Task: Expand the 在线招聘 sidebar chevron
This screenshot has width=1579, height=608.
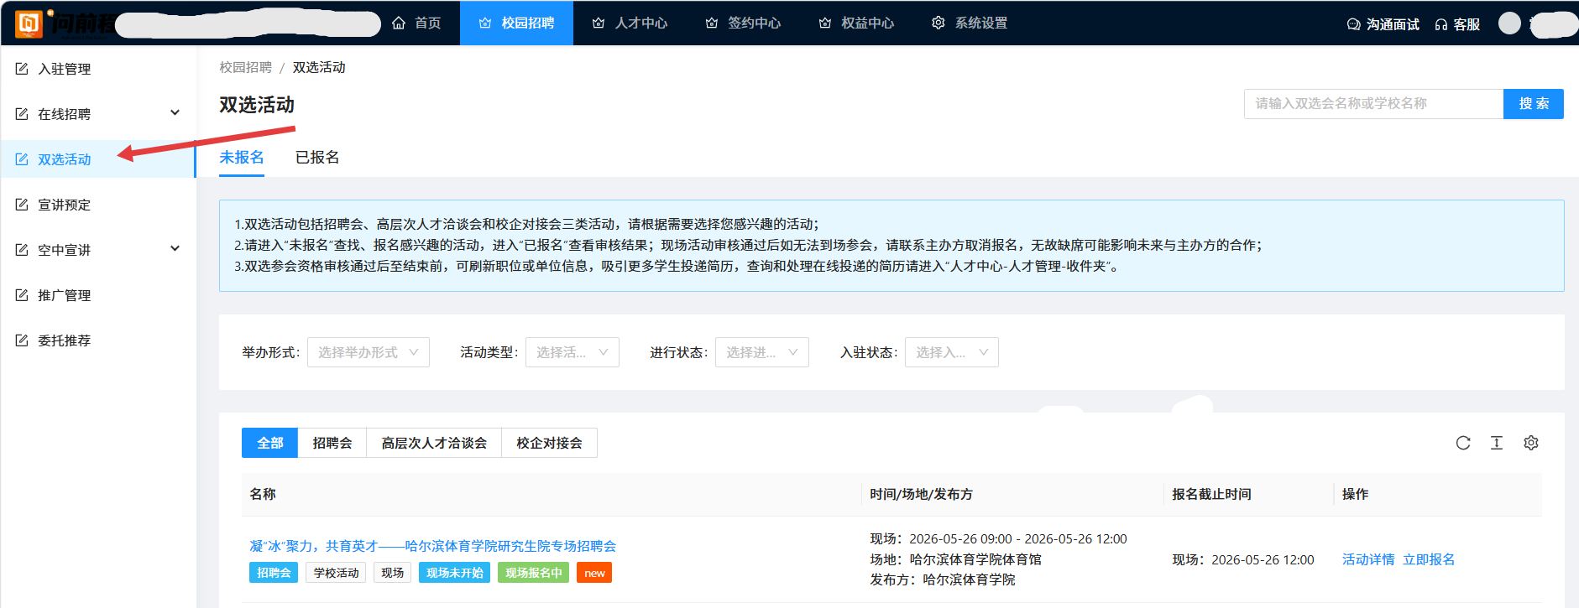Action: tap(175, 112)
